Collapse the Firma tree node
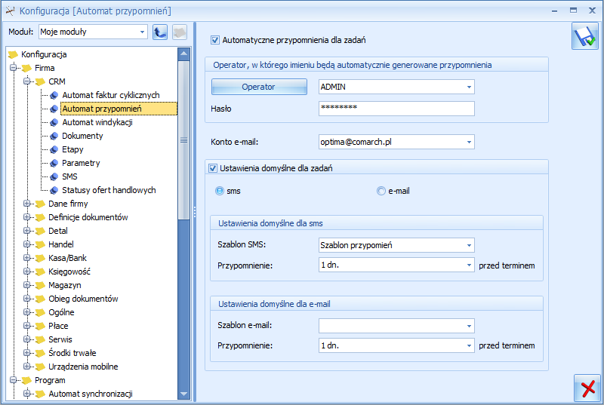This screenshot has height=405, width=604. [13, 68]
